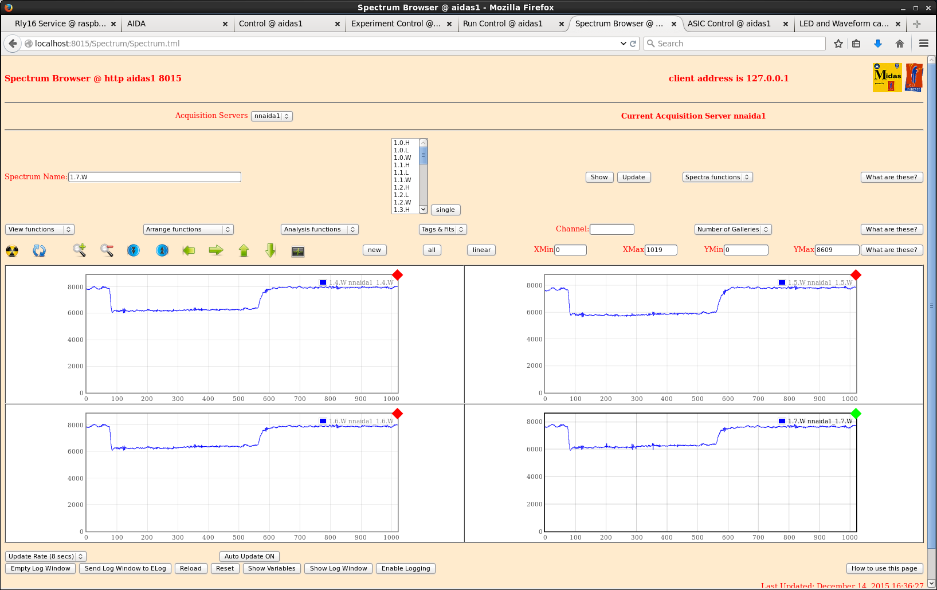This screenshot has width=937, height=590.
Task: Switch to the Control @ aidas1 tab
Action: 289,24
